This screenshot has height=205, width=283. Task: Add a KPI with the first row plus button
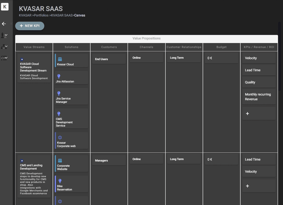[x=259, y=114]
